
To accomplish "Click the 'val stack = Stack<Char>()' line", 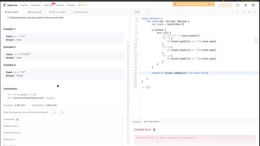I will (x=168, y=24).
